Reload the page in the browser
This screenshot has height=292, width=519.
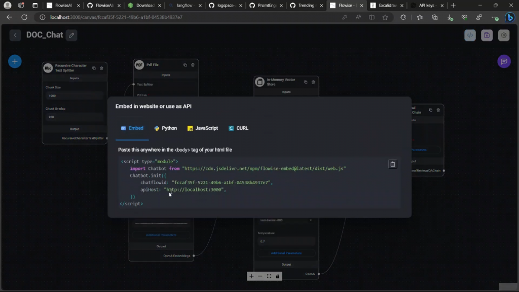(x=24, y=17)
